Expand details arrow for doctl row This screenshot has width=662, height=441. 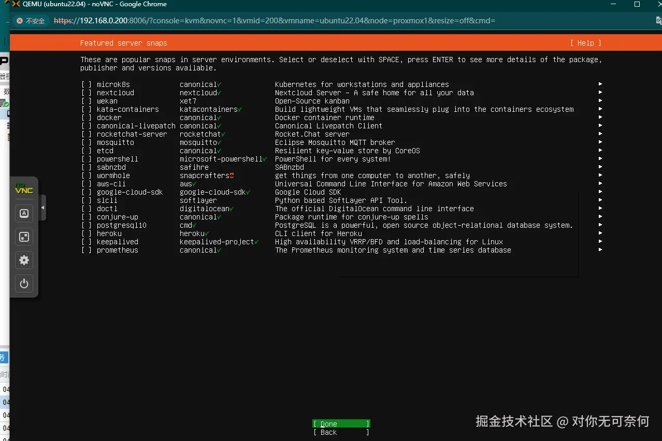(x=600, y=208)
